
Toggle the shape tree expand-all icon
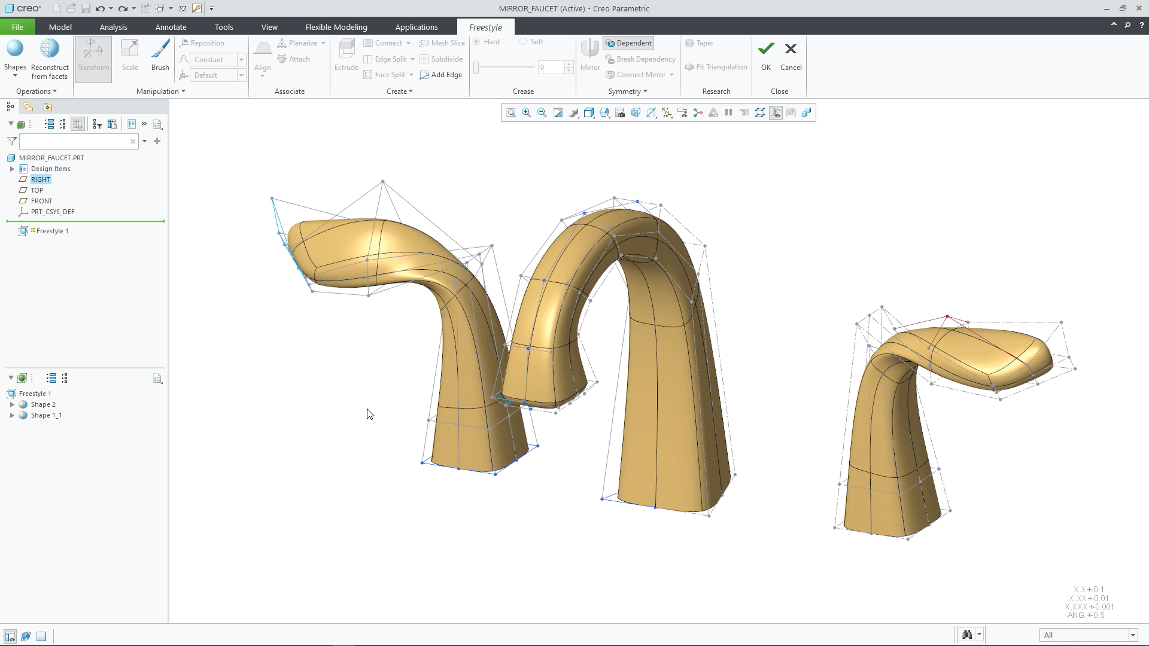pyautogui.click(x=51, y=378)
